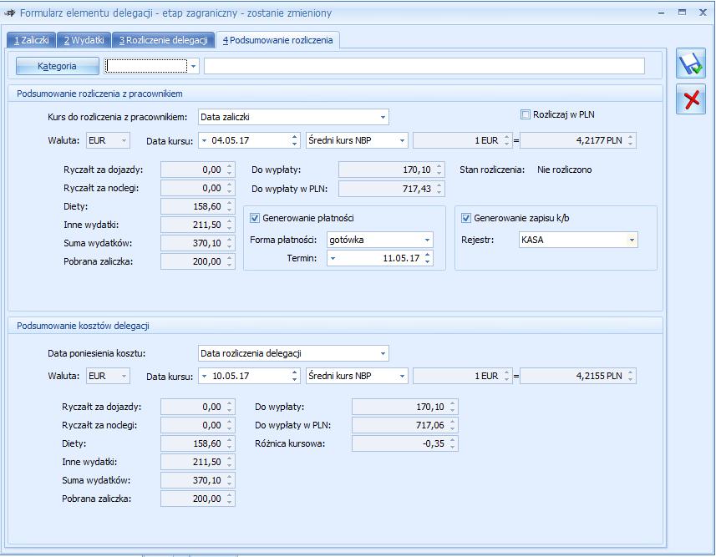716x557 pixels.
Task: Maximize the delegation form window
Action: click(683, 13)
